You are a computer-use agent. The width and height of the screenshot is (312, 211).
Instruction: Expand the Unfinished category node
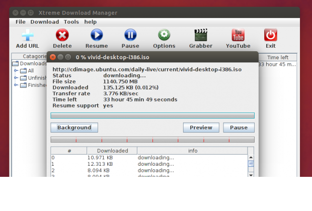pyautogui.click(x=17, y=78)
